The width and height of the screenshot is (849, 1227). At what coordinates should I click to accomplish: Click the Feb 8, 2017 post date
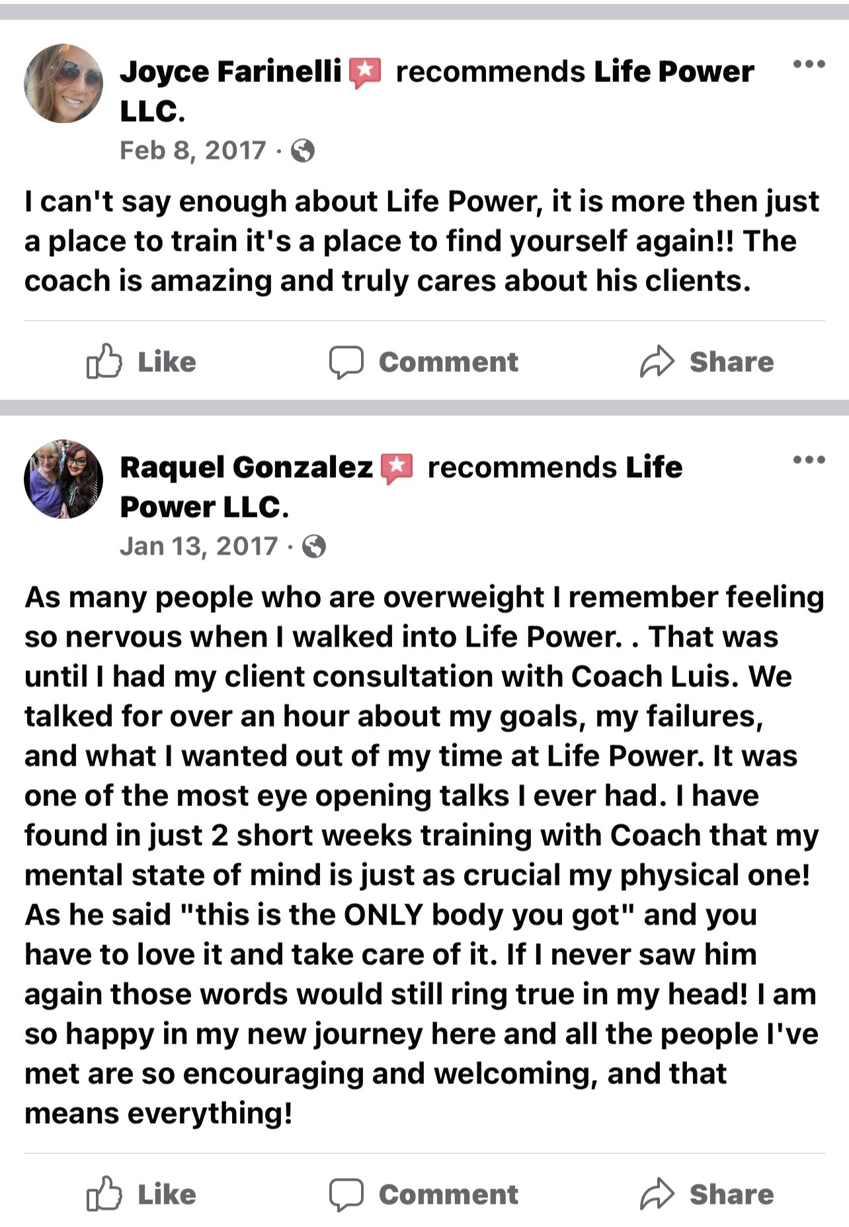[x=192, y=151]
